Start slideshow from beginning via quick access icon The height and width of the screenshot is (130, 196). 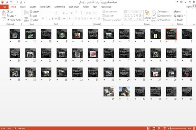point(21,2)
